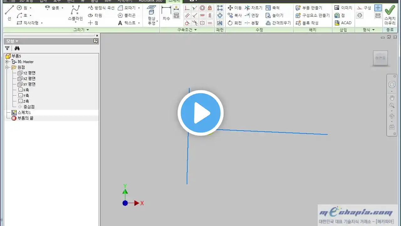
Task: Click Project Geometry (형상 투영) tool
Action: coord(152,15)
